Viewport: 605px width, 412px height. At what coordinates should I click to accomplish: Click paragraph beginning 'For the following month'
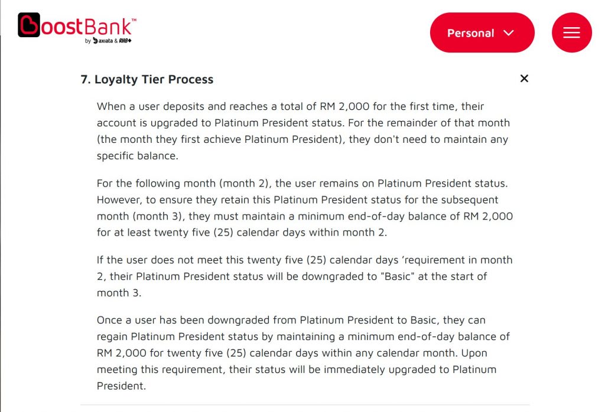click(305, 208)
